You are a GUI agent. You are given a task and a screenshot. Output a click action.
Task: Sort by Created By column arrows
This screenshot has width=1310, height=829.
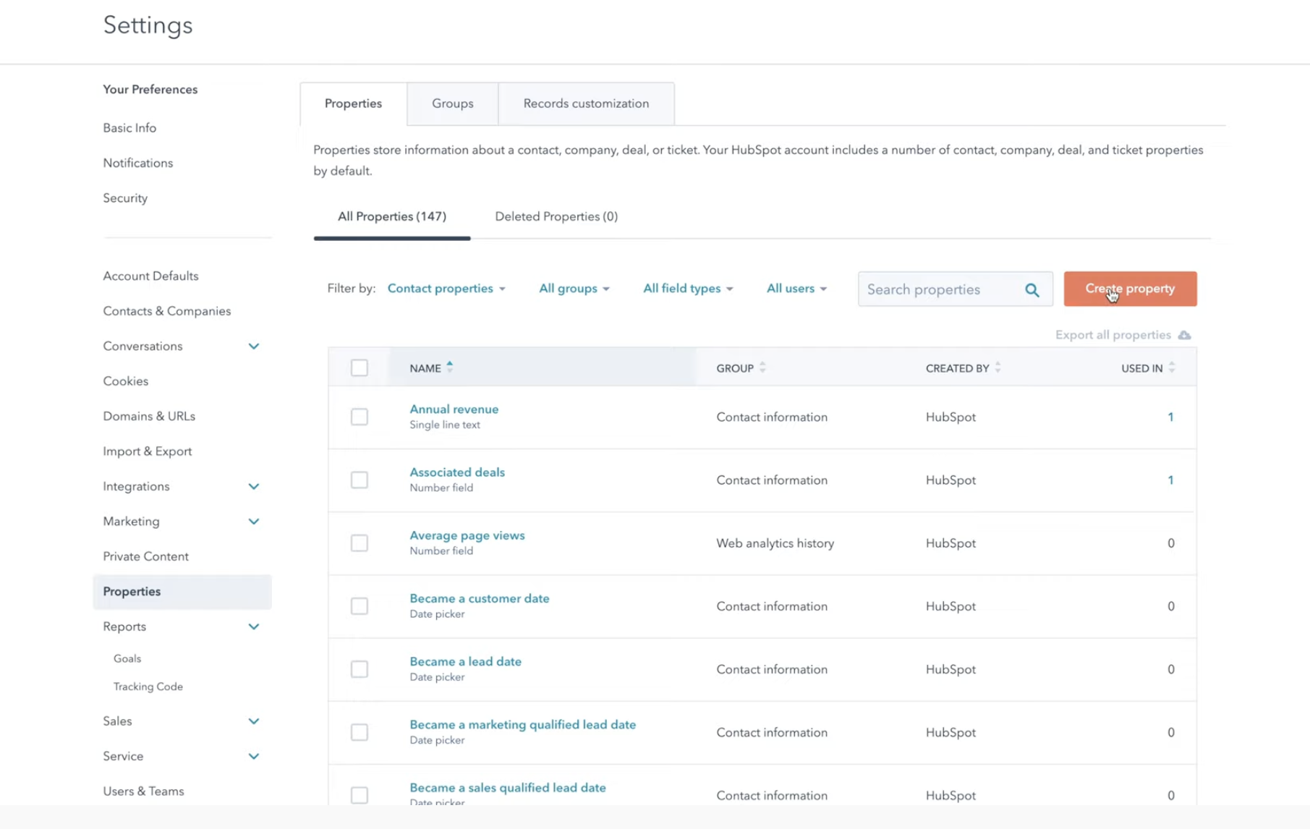tap(998, 368)
